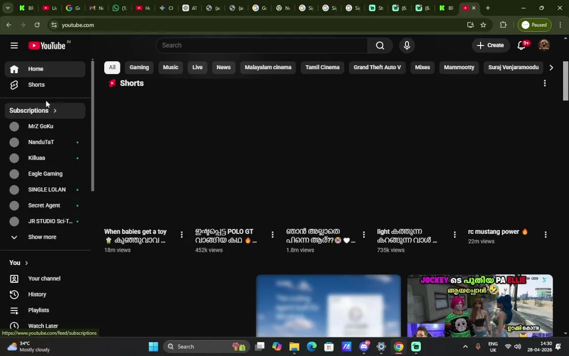Open History in sidebar

coord(45,294)
